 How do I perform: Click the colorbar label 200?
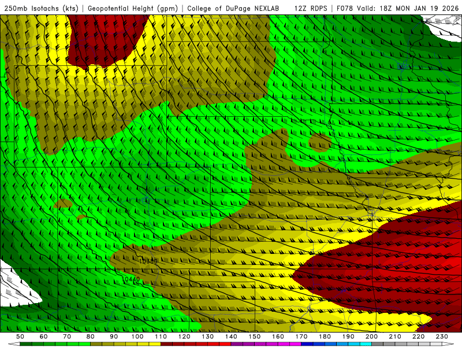[371, 337]
